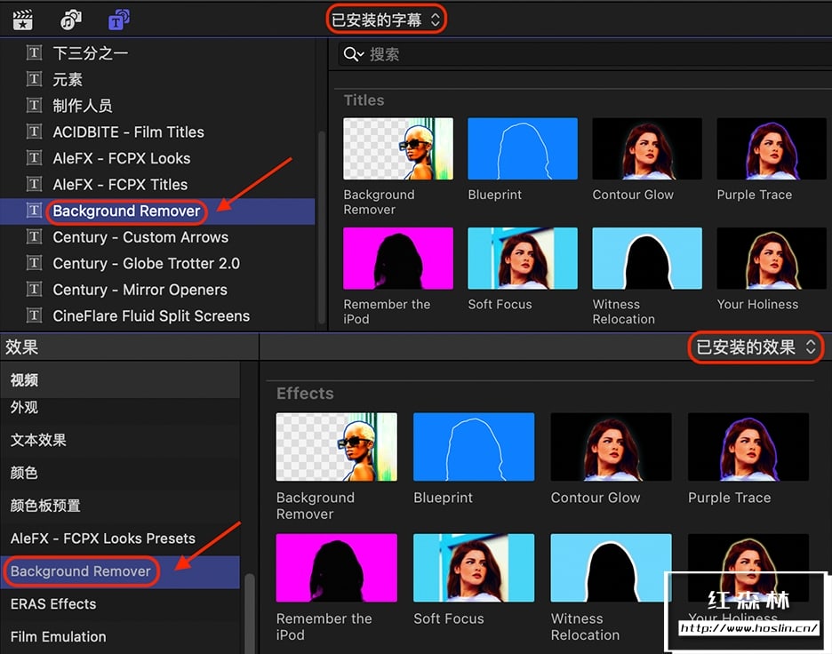This screenshot has height=654, width=832.
Task: Select AleFX - FCPX Looks category
Action: point(121,158)
